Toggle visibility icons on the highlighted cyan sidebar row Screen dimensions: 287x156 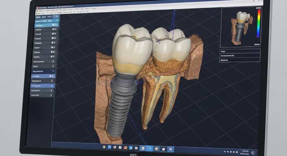(x=55, y=25)
